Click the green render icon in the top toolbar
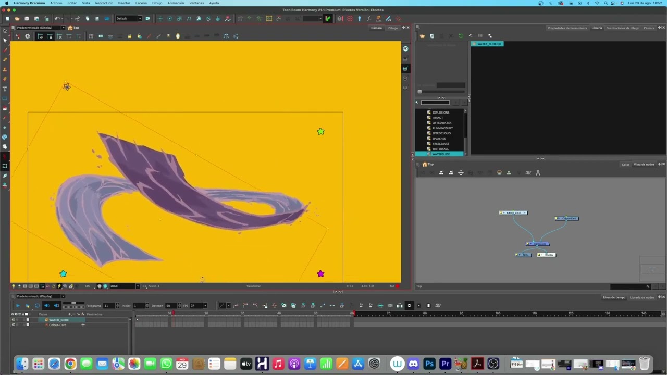 328,19
